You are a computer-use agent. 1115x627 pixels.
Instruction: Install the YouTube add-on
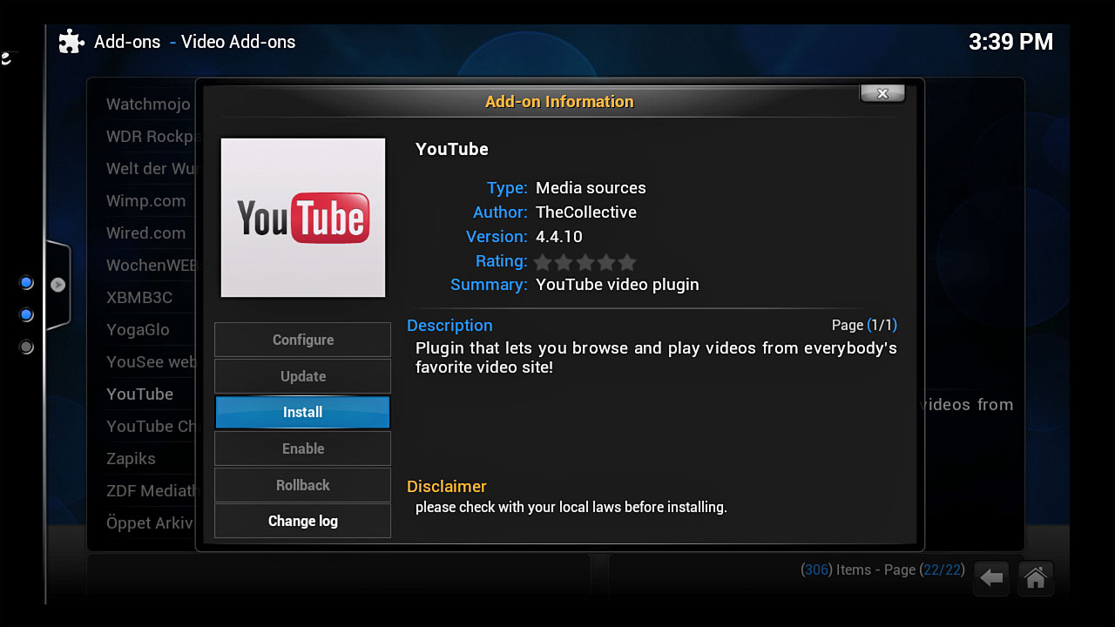coord(302,412)
